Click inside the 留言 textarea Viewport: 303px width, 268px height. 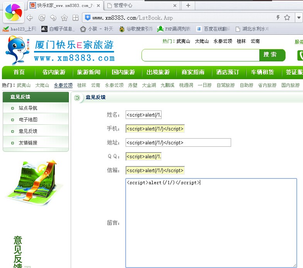click(x=211, y=223)
